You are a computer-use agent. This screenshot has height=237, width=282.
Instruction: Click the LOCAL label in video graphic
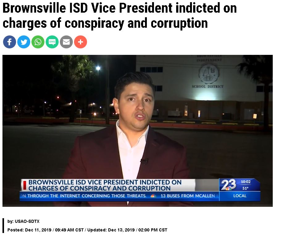tap(240, 196)
